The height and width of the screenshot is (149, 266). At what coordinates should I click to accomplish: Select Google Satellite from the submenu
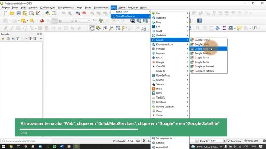click(x=208, y=53)
